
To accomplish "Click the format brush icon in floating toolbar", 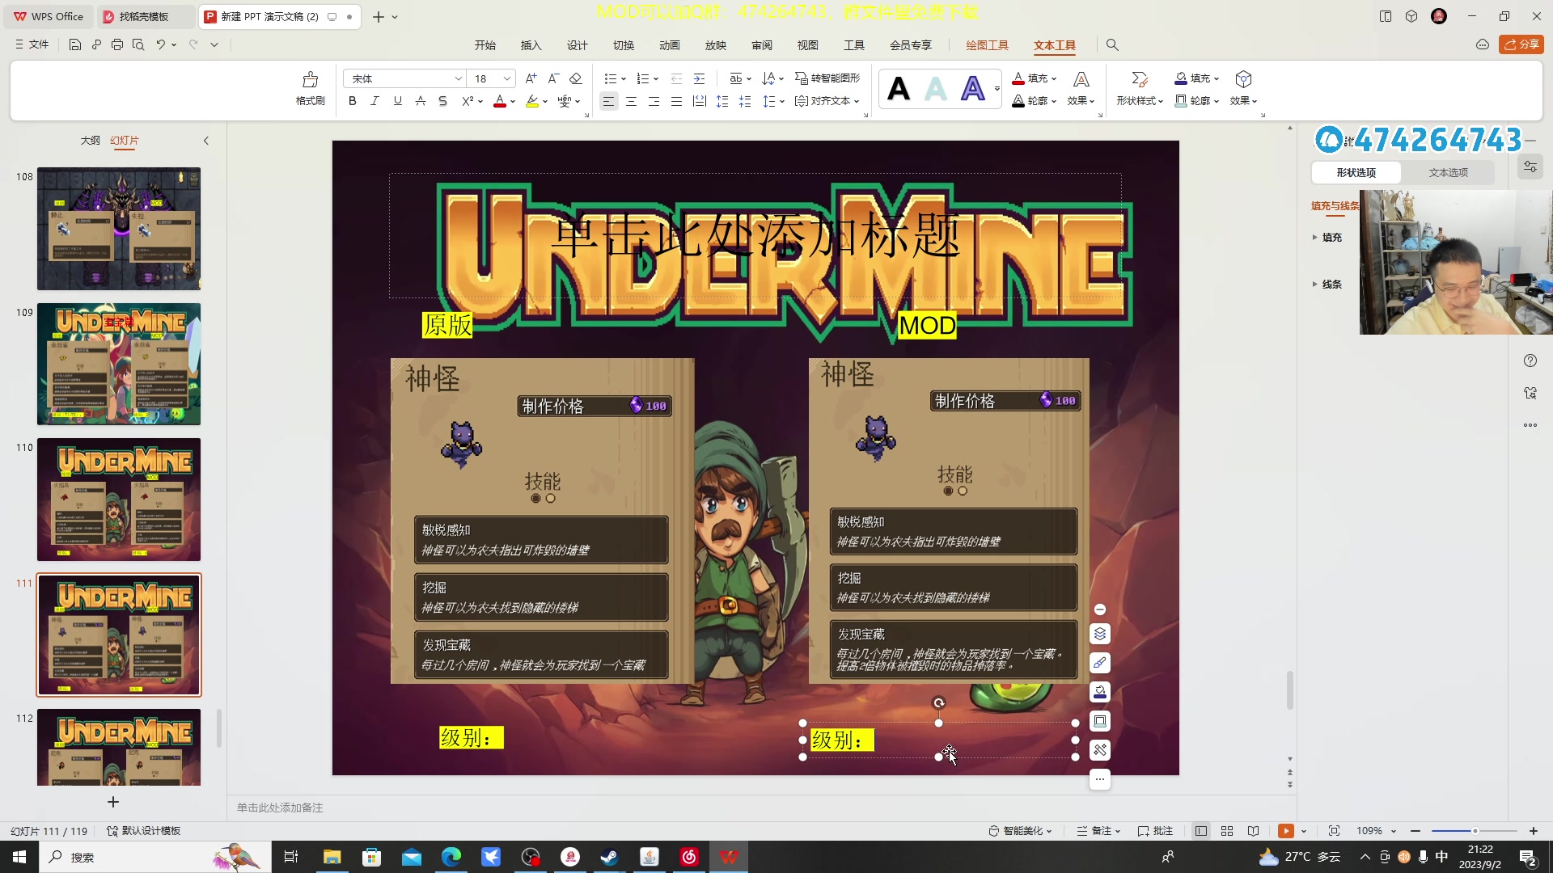I will pos(1100,663).
